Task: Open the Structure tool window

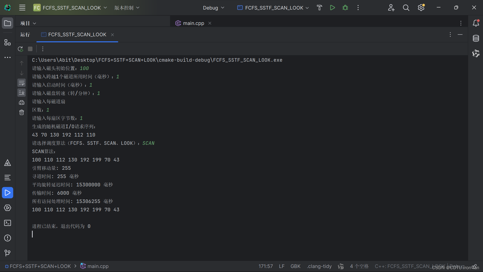Action: click(x=8, y=42)
